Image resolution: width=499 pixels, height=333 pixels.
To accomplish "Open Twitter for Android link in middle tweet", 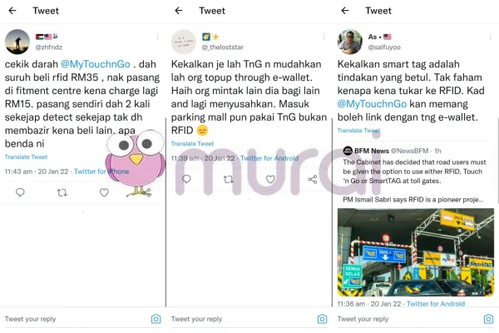I will click(269, 158).
